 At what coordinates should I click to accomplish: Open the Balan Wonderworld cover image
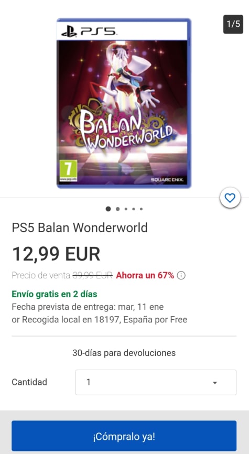point(124,103)
